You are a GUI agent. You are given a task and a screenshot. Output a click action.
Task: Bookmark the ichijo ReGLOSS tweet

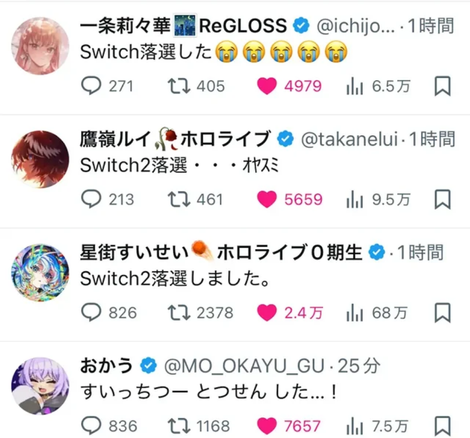coord(443,86)
